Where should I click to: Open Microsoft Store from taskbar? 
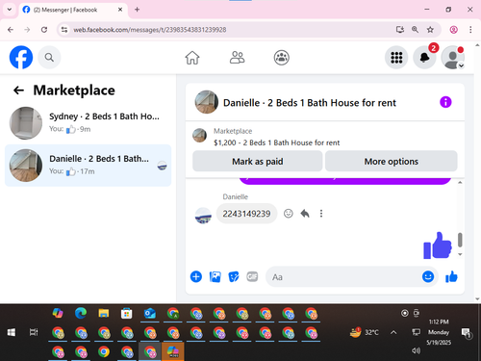(127, 313)
